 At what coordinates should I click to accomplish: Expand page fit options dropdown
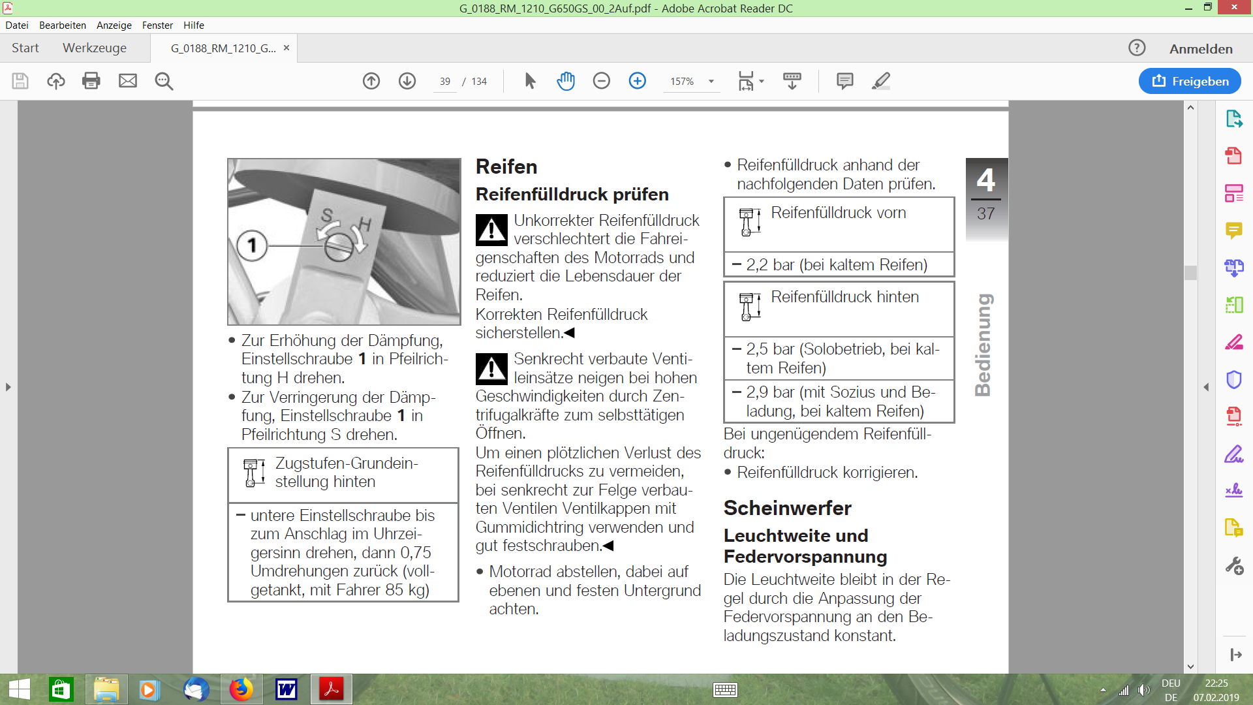click(x=762, y=82)
